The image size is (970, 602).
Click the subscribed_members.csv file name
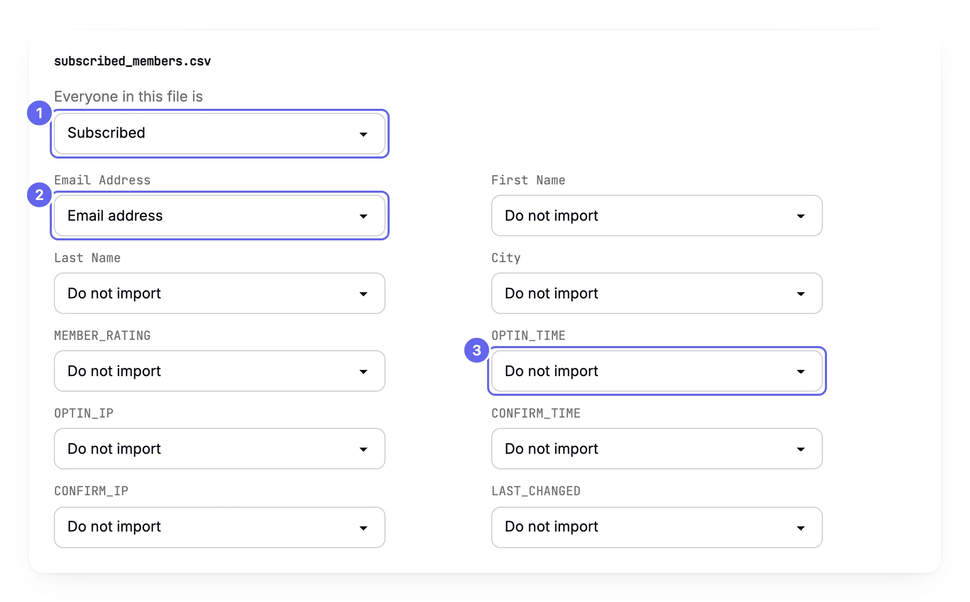pos(133,61)
